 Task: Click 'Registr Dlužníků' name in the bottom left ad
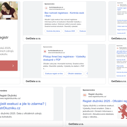pyautogui.click(x=8, y=96)
